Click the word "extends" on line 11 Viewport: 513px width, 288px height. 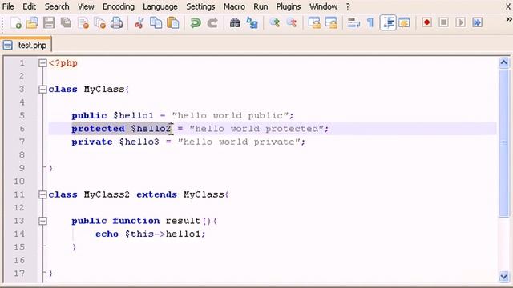pos(157,194)
